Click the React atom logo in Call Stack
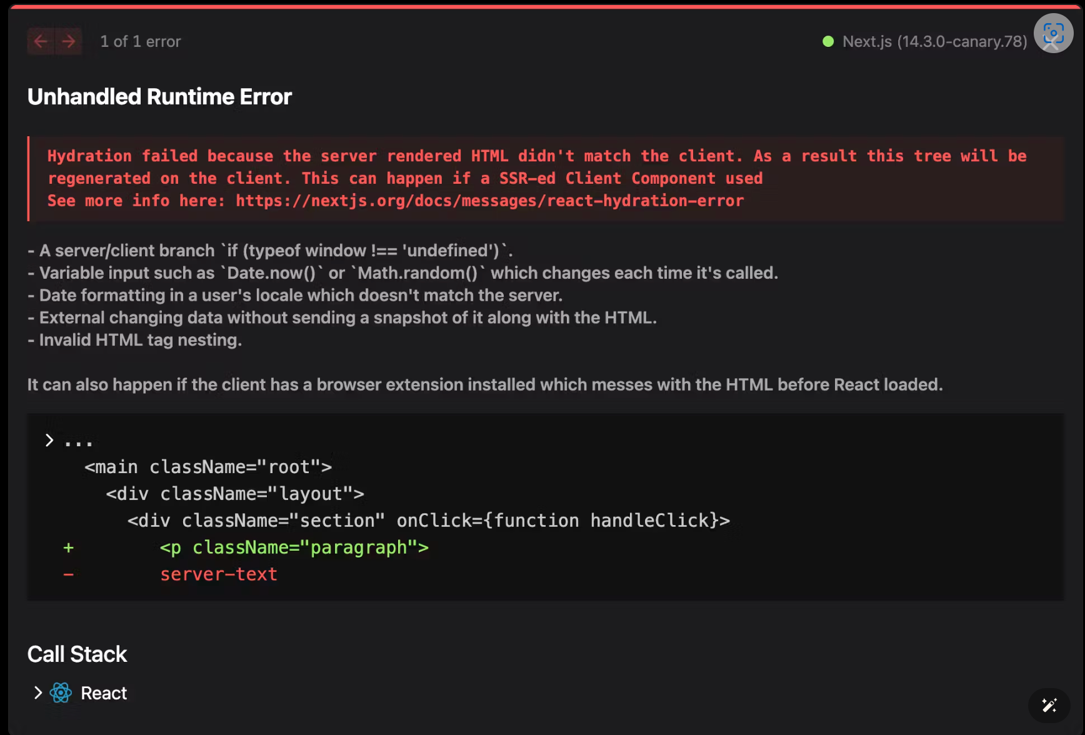The image size is (1085, 735). 61,692
